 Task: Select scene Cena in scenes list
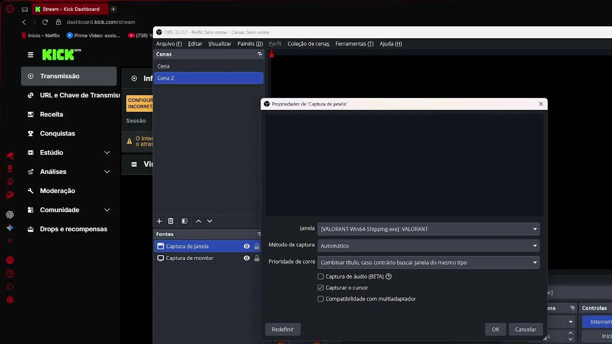coord(208,66)
